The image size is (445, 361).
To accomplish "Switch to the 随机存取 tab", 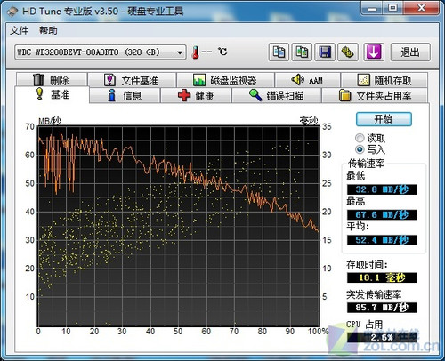I will pos(384,80).
